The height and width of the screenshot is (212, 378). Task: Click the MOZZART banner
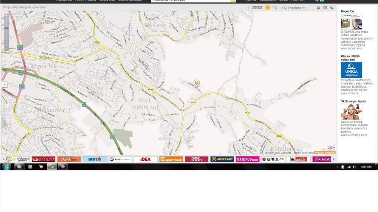pyautogui.click(x=222, y=159)
